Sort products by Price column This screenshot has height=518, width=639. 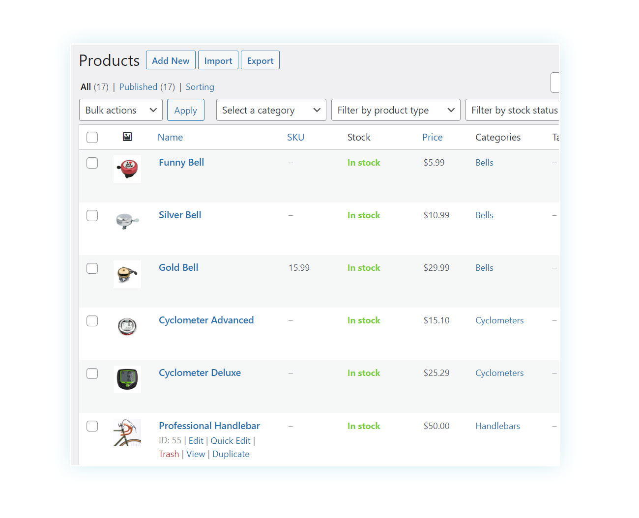432,137
